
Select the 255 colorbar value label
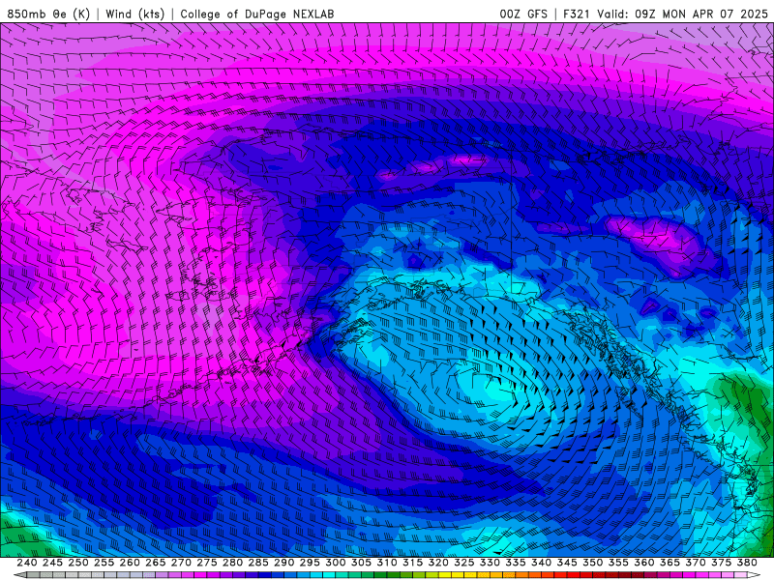[104, 563]
